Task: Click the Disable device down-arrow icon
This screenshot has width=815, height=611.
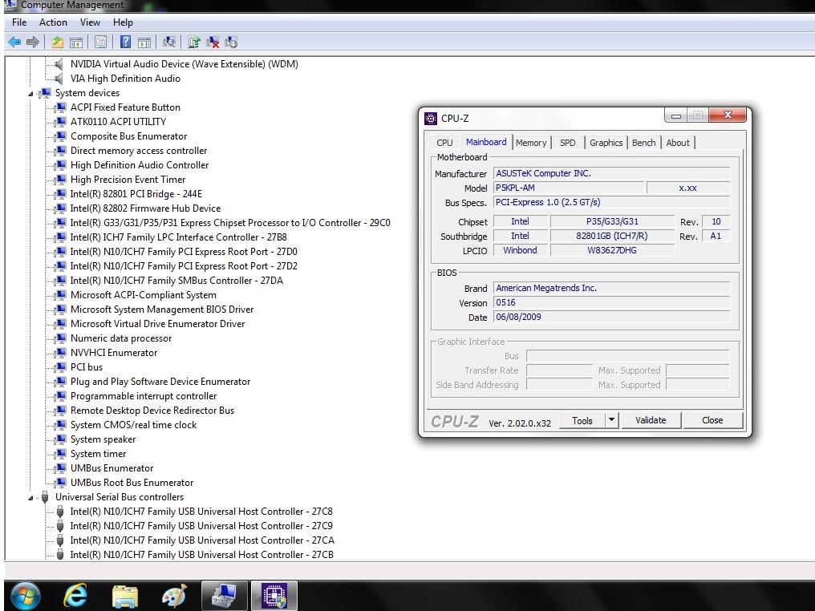Action: click(231, 42)
